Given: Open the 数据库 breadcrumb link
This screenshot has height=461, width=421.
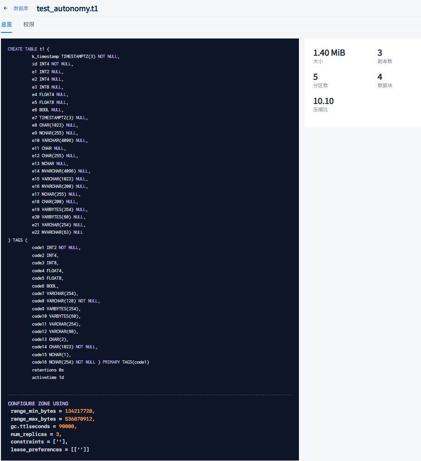Looking at the screenshot, I should 21,8.
